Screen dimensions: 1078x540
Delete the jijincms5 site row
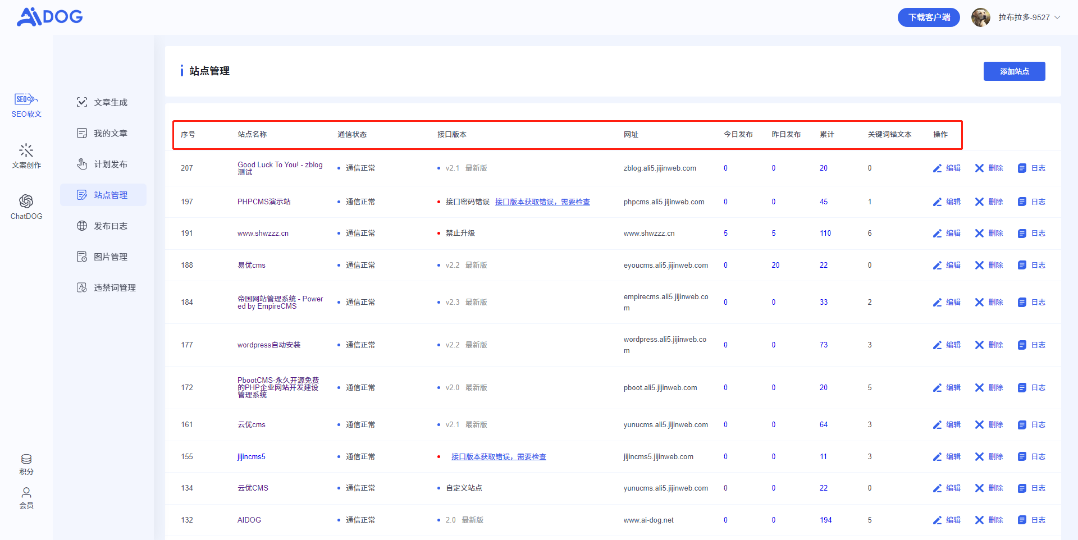989,456
